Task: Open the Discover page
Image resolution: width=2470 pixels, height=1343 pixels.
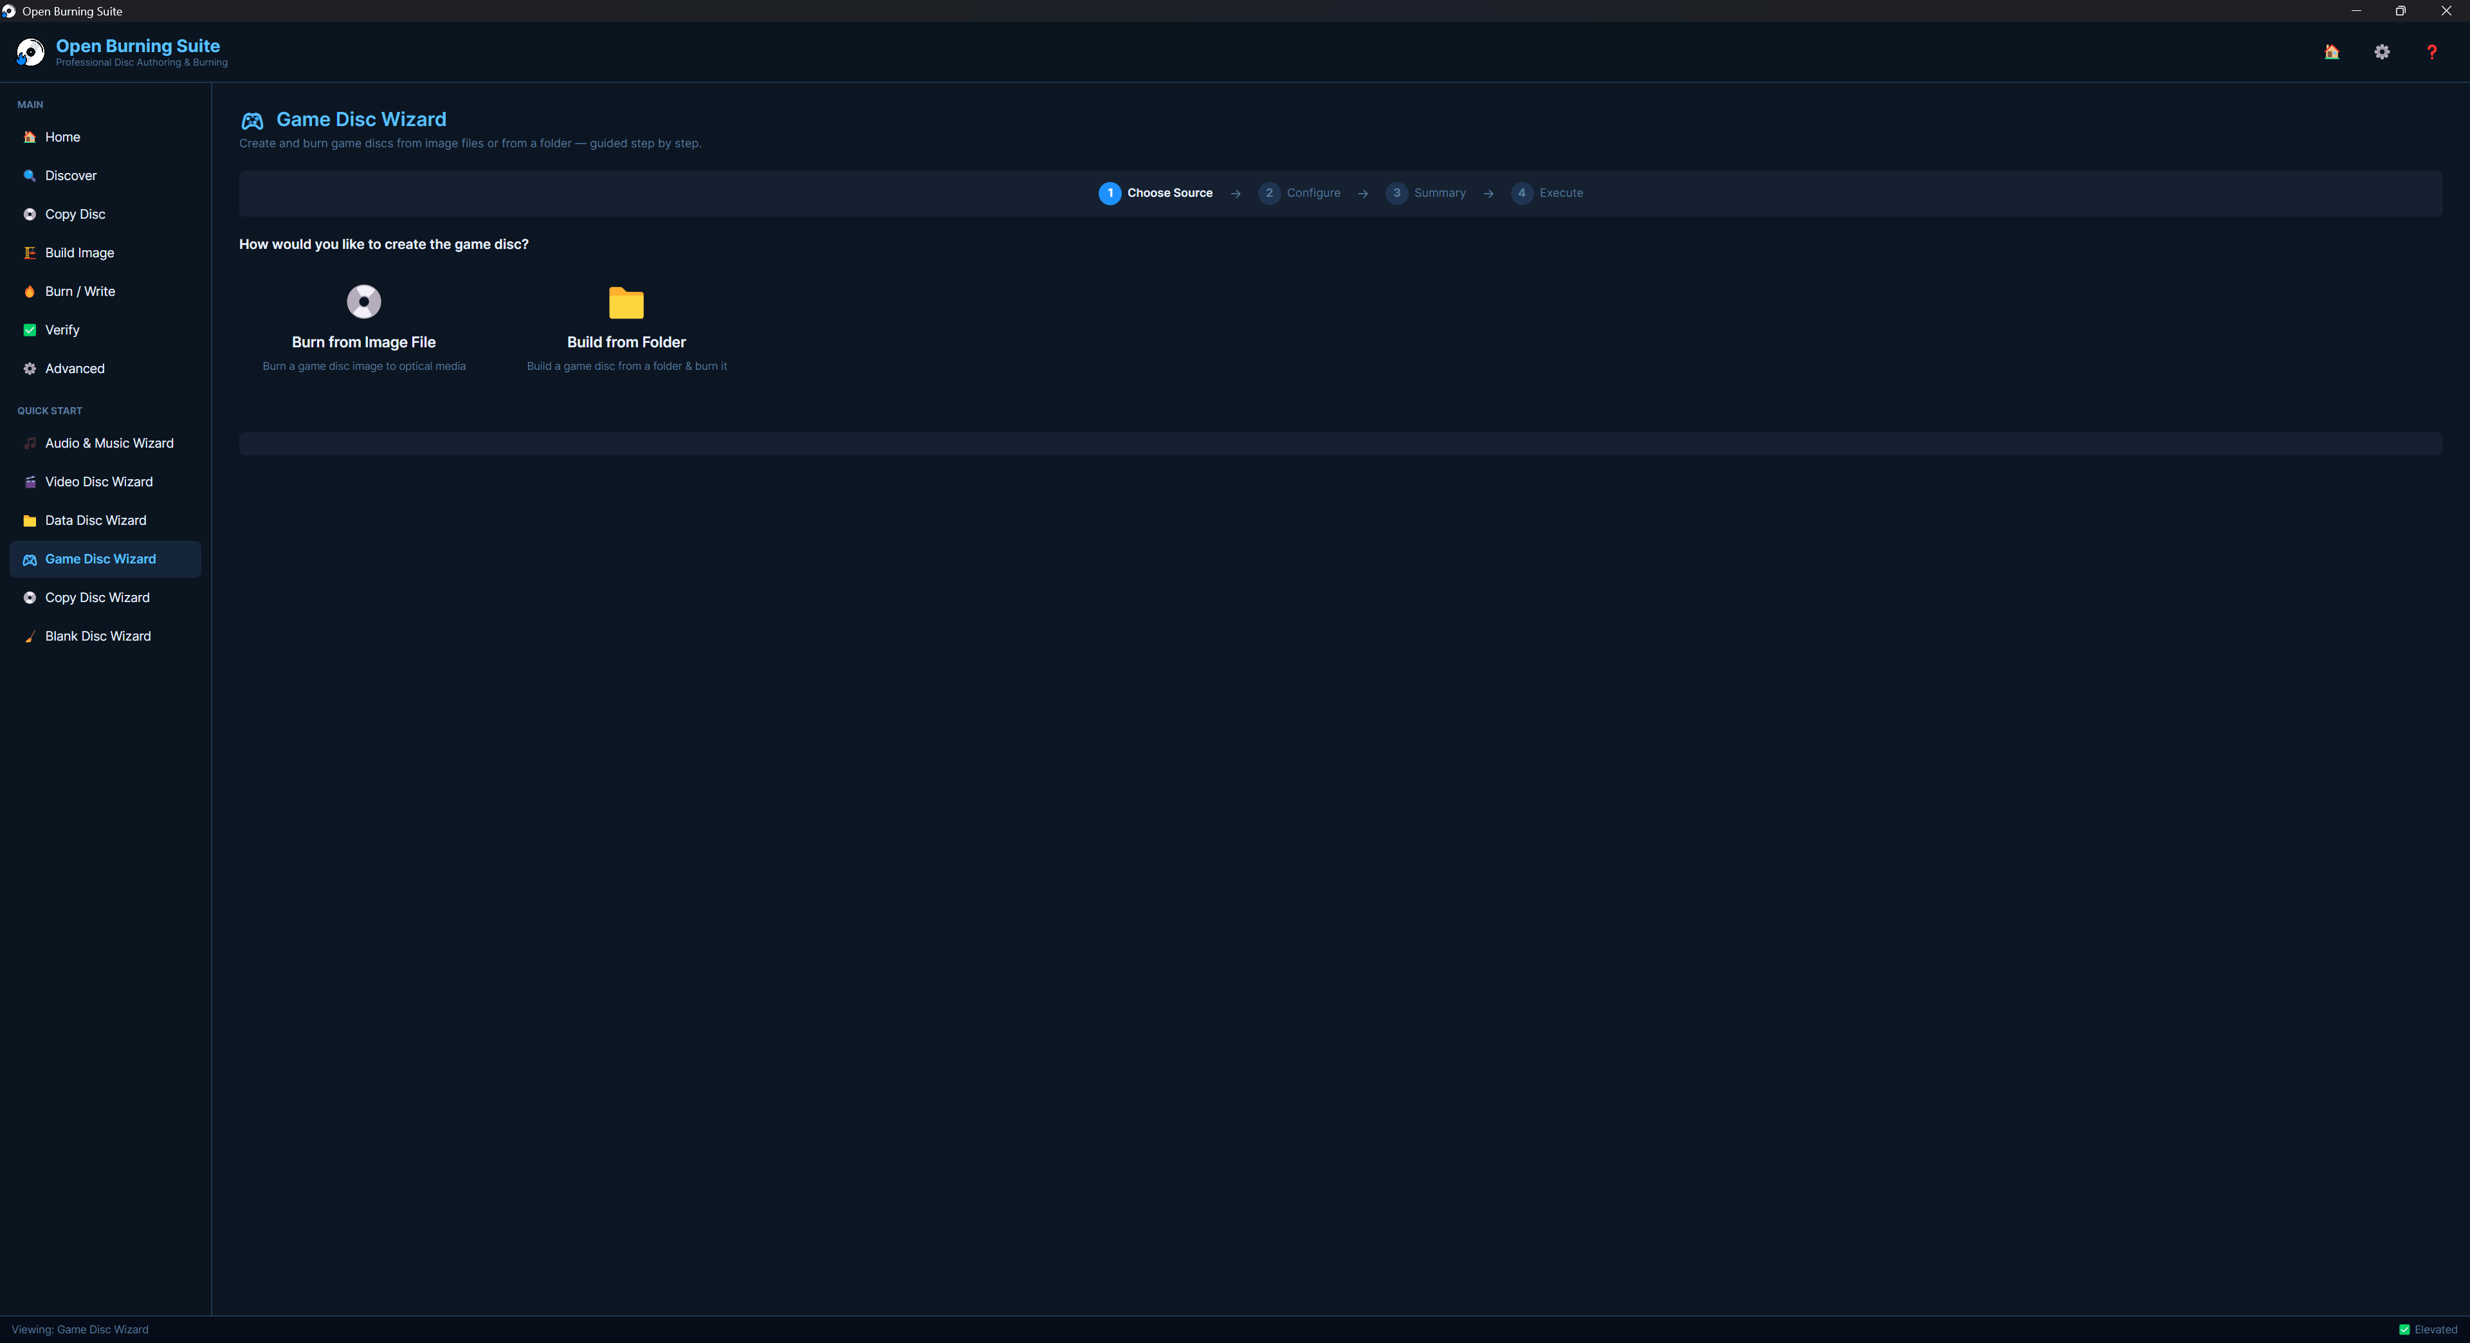Action: (105, 176)
